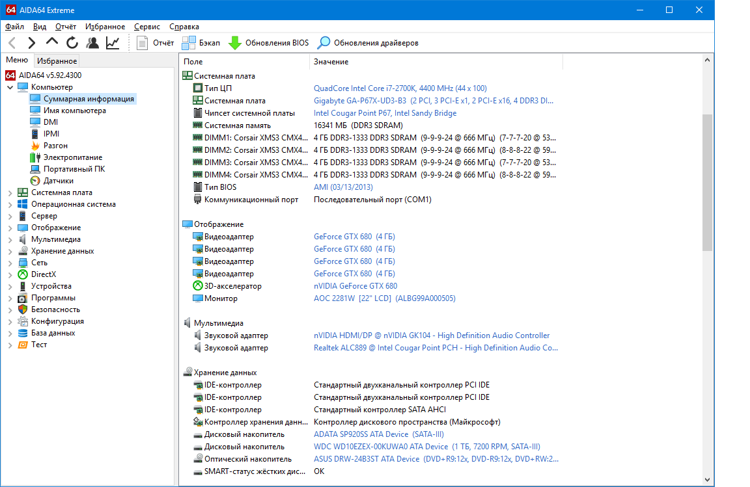Go up one level with the up arrow

tap(51, 42)
